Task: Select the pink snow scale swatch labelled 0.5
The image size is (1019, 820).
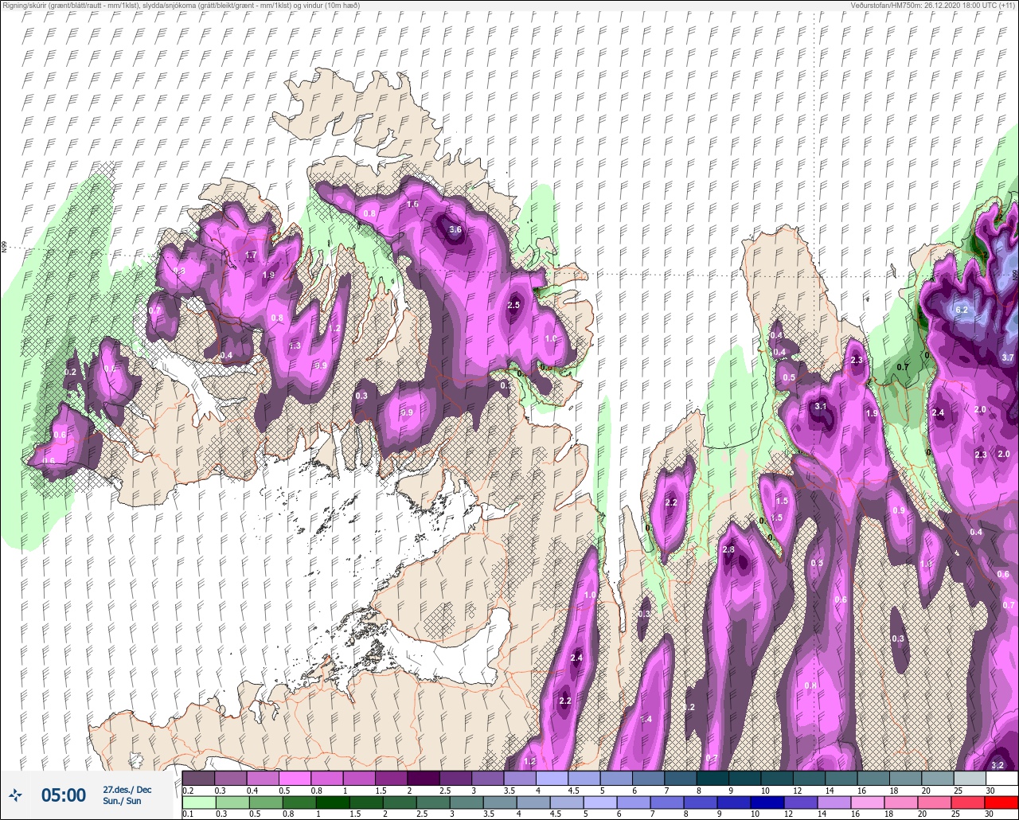Action: (295, 778)
